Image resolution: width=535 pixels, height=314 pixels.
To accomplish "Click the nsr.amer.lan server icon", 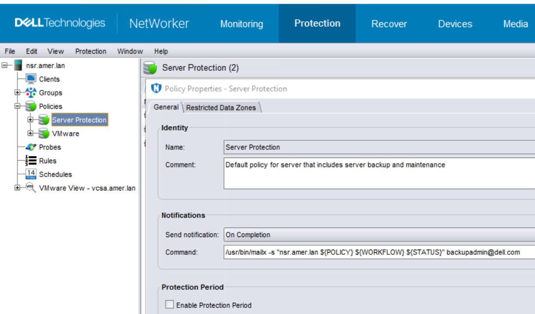I will [18, 66].
